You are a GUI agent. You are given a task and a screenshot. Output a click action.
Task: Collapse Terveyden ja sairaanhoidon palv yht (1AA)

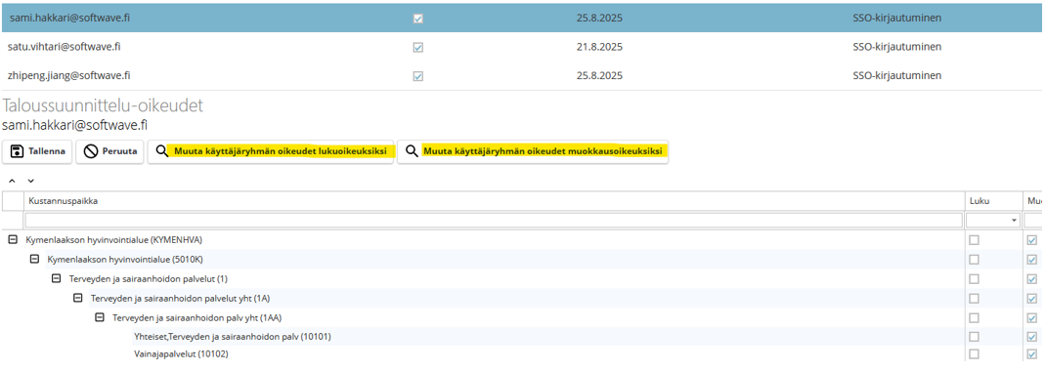click(x=100, y=317)
